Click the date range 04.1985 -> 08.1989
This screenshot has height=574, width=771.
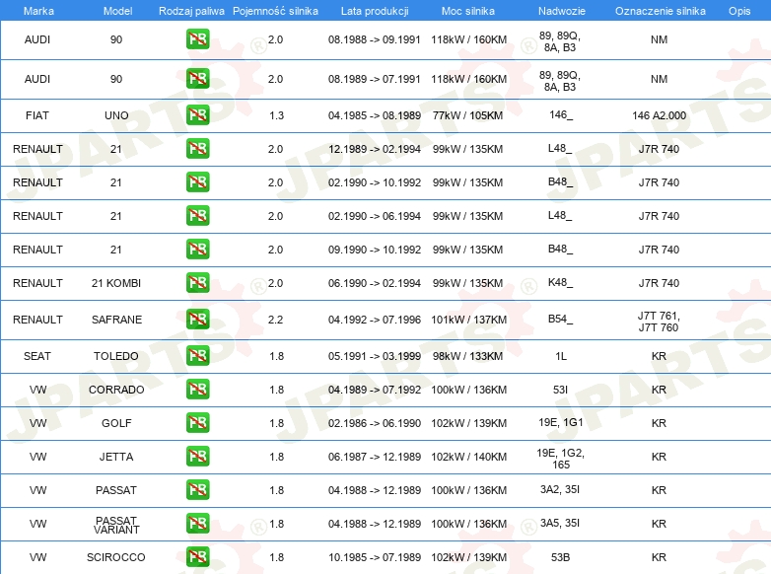click(375, 115)
